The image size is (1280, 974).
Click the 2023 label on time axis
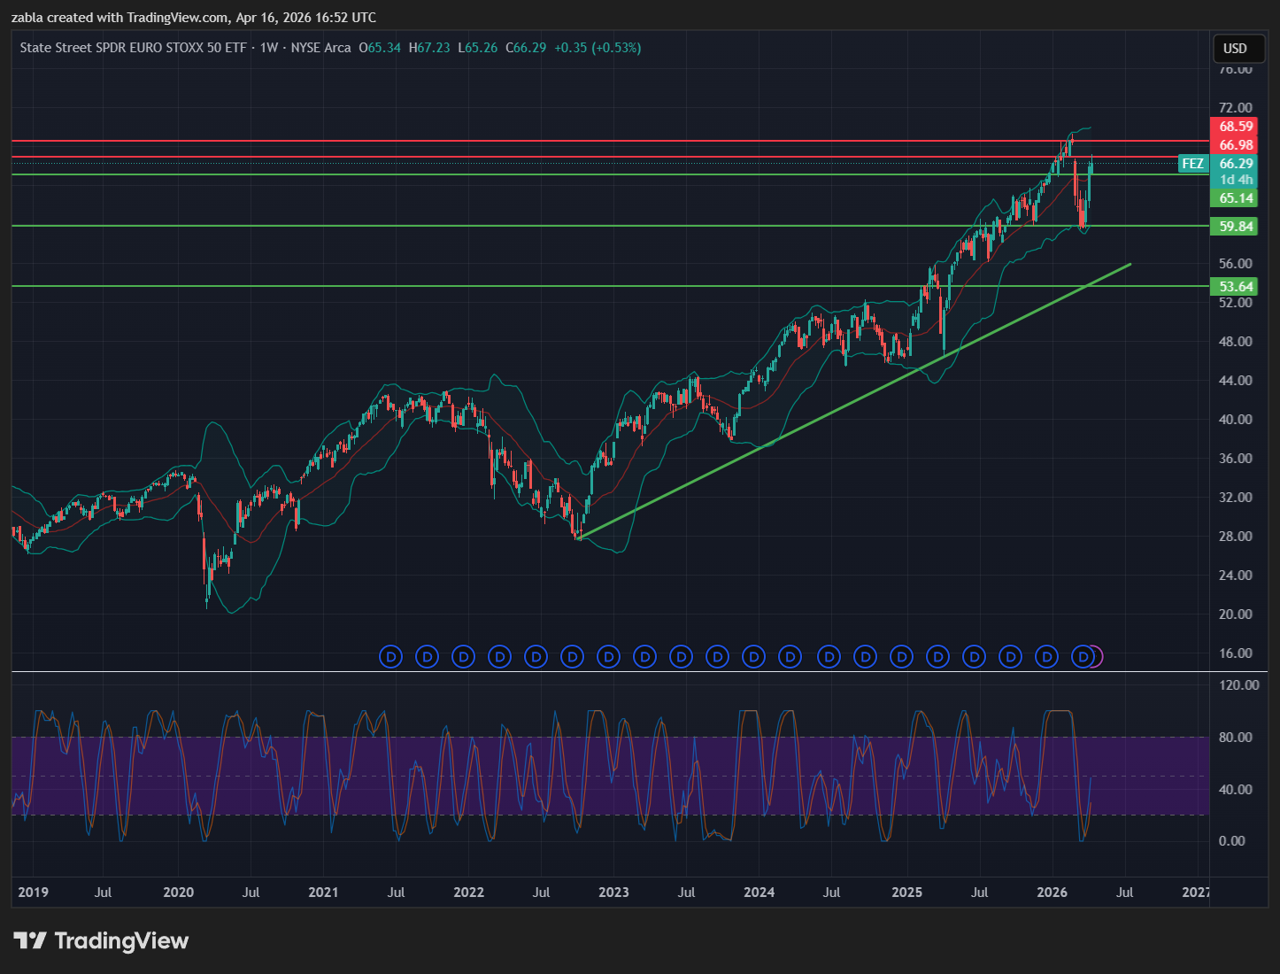click(613, 892)
